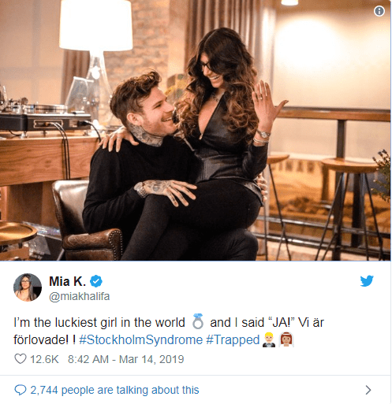Click the speech bubble reply icon
Viewport: 392px width, 404px height.
tap(21, 390)
